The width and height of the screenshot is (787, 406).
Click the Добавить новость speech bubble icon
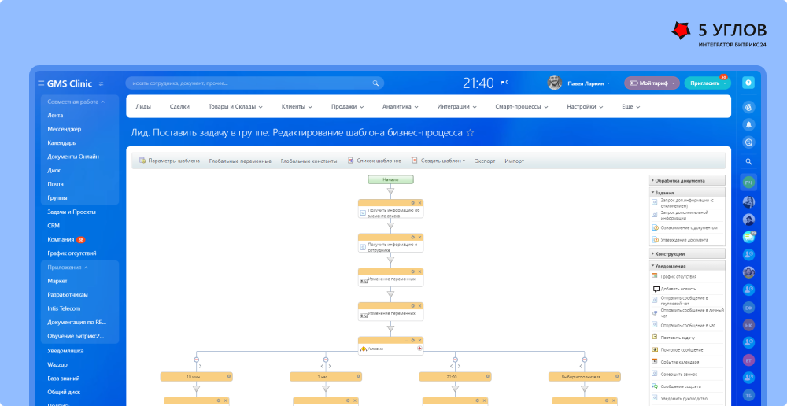[655, 289]
